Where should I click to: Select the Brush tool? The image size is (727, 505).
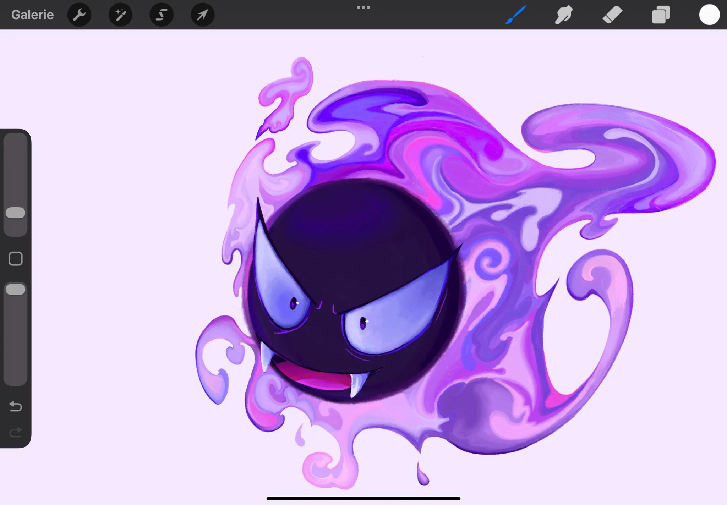point(515,15)
